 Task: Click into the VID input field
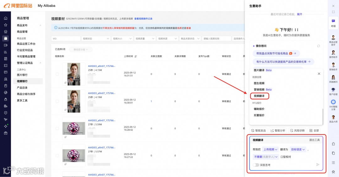(66, 38)
